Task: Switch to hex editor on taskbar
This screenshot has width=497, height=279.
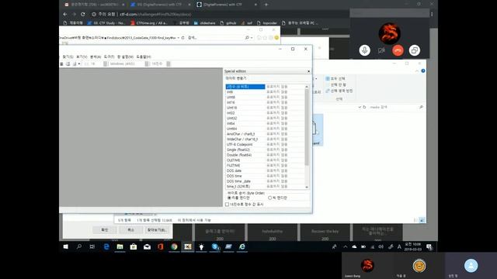Action: [x=188, y=246]
